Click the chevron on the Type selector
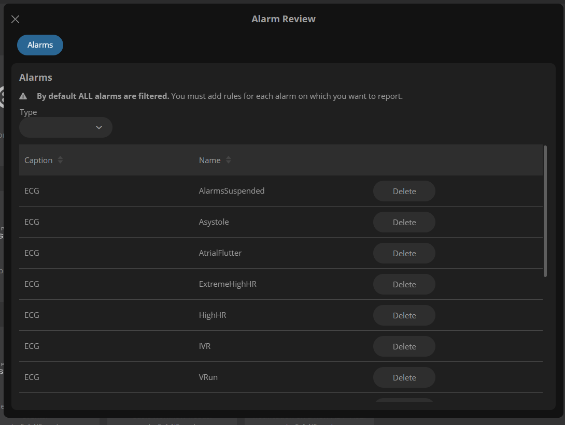The height and width of the screenshot is (425, 565). pyautogui.click(x=98, y=127)
